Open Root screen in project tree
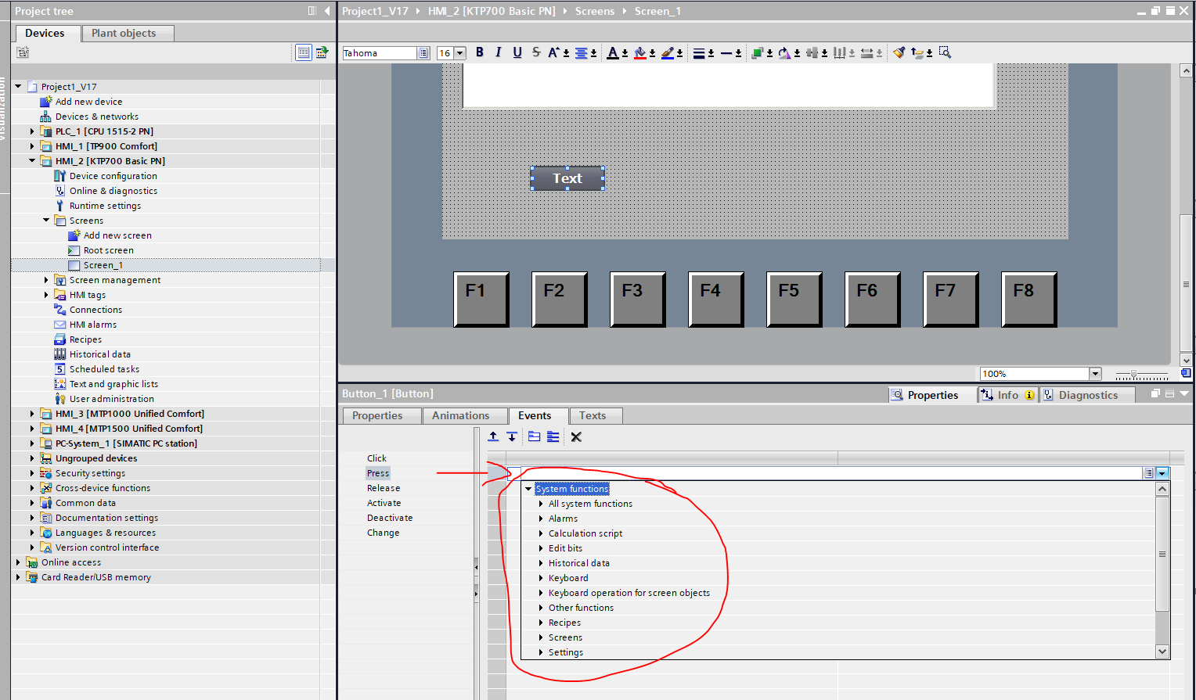Screen dimensions: 1196x700 (108, 250)
